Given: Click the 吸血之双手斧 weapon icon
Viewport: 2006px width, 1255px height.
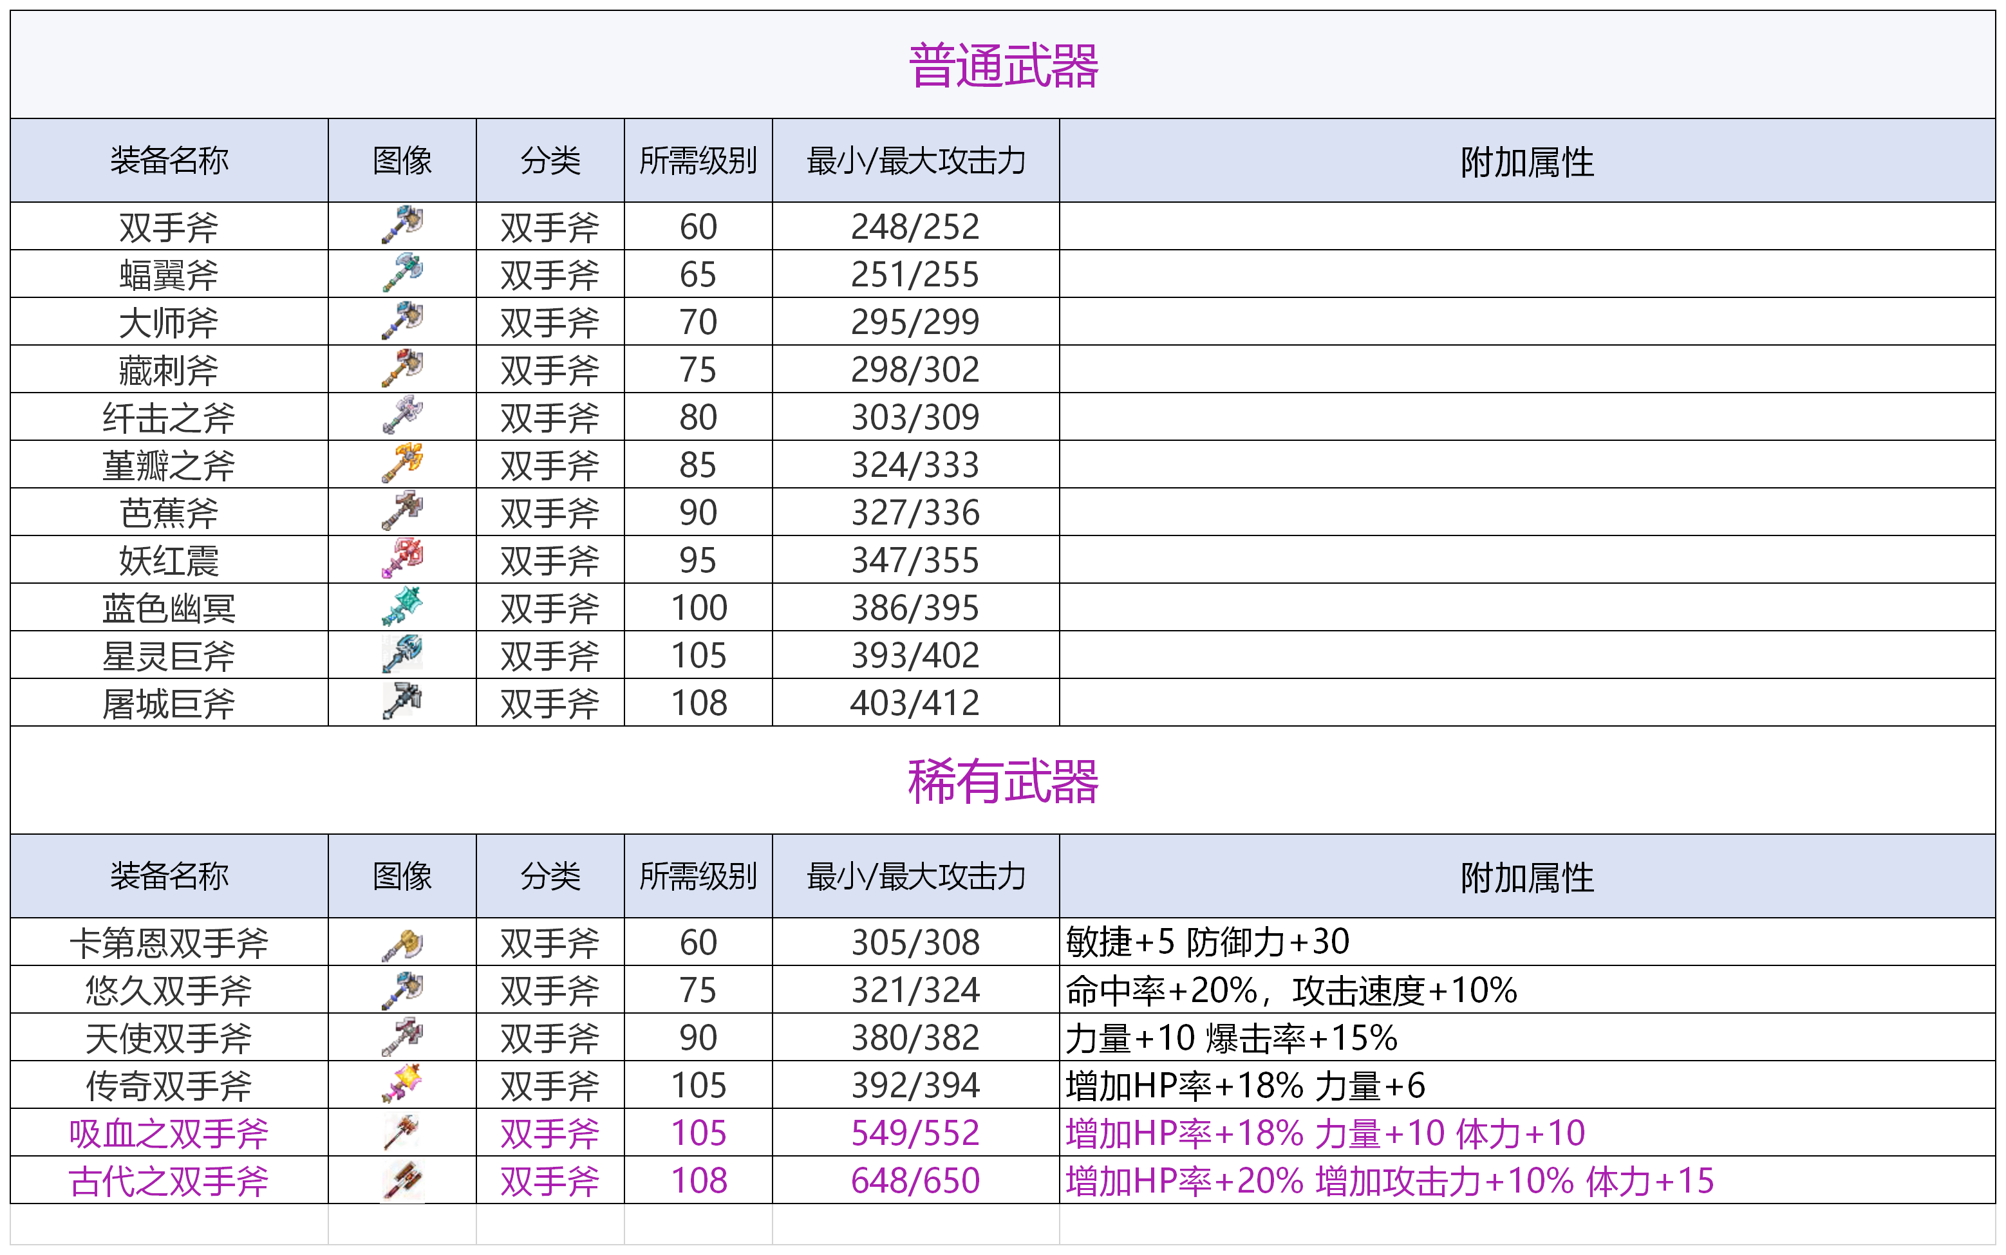Looking at the screenshot, I should click(x=402, y=1133).
